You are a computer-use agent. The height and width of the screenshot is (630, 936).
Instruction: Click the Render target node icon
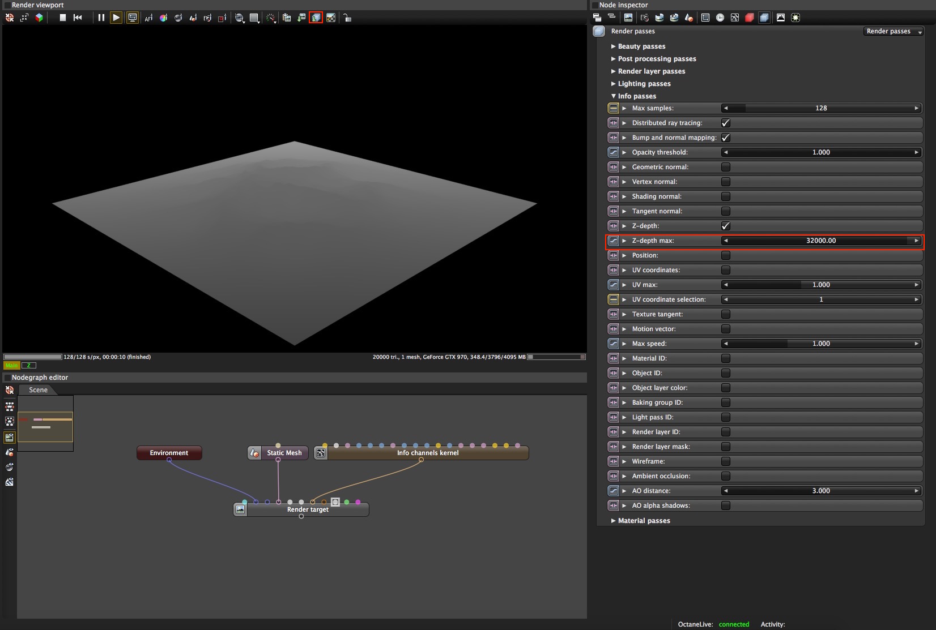click(x=240, y=509)
